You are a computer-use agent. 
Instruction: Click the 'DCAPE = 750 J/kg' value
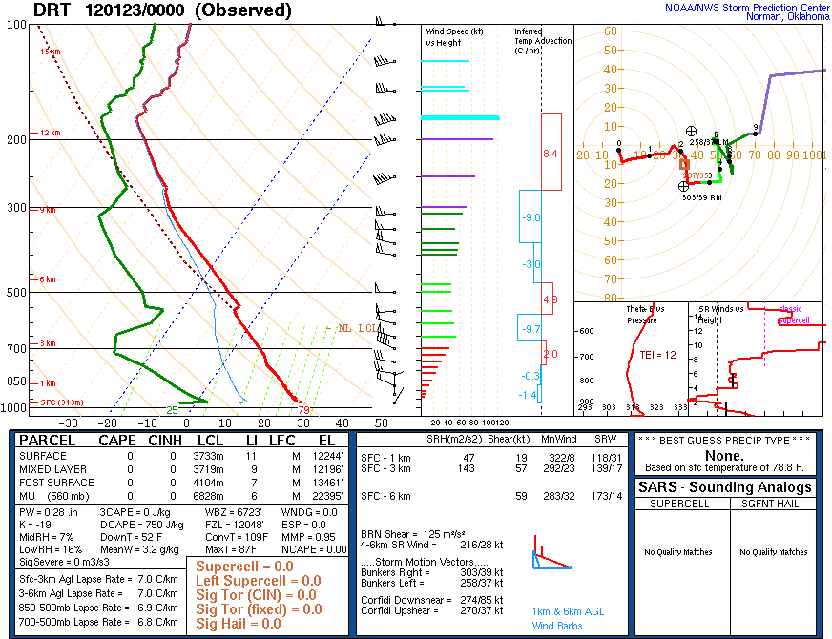(x=141, y=525)
